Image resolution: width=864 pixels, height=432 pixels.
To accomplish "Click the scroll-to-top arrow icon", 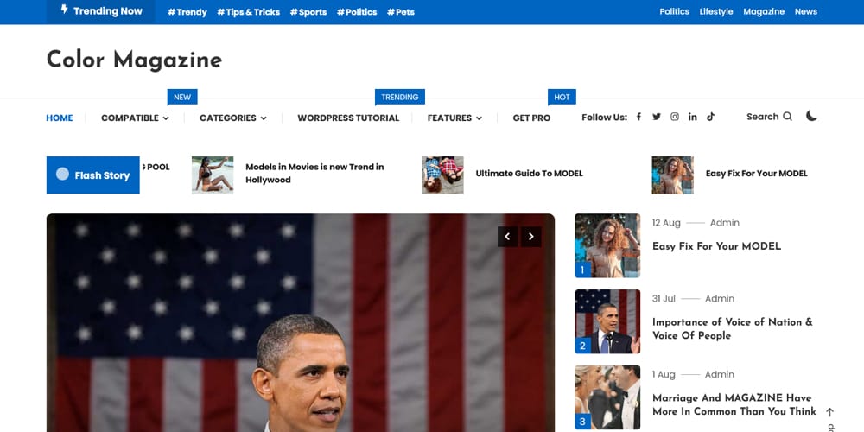I will [829, 412].
